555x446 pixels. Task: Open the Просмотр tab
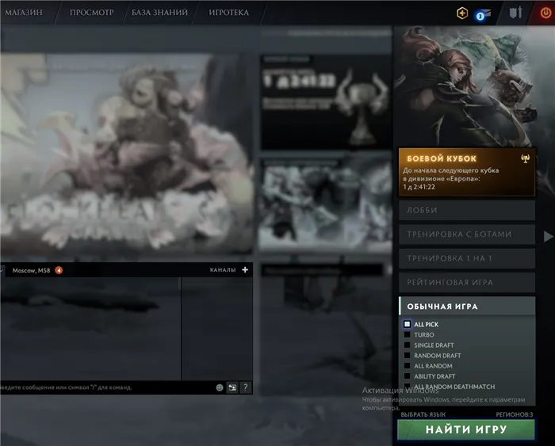tap(91, 13)
